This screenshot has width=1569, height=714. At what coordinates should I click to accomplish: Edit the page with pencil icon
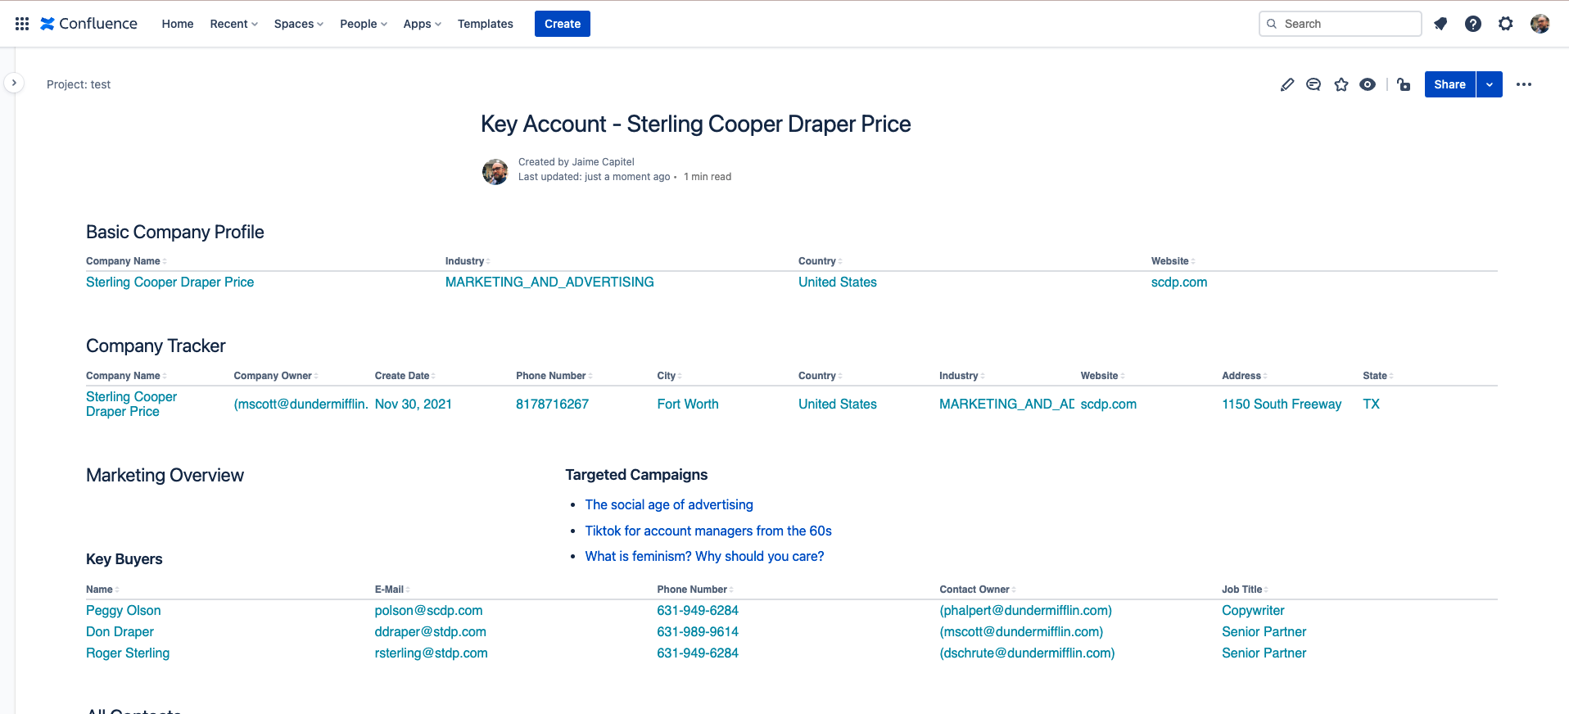tap(1287, 84)
